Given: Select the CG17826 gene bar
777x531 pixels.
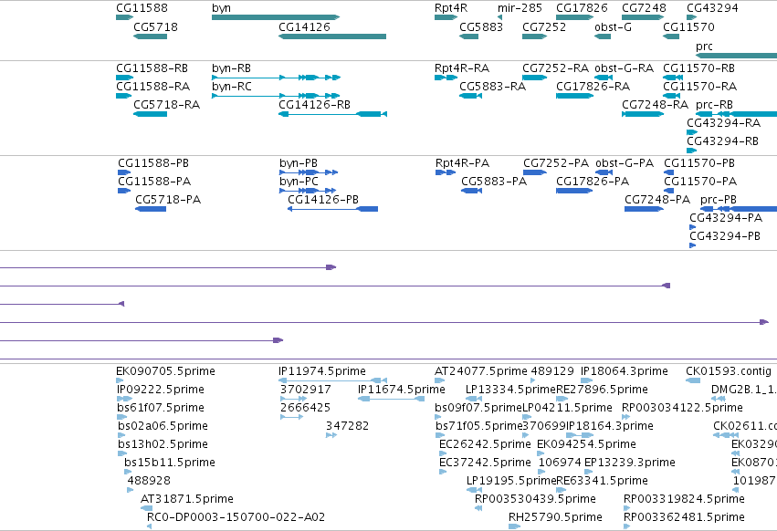Looking at the screenshot, I should (574, 17).
